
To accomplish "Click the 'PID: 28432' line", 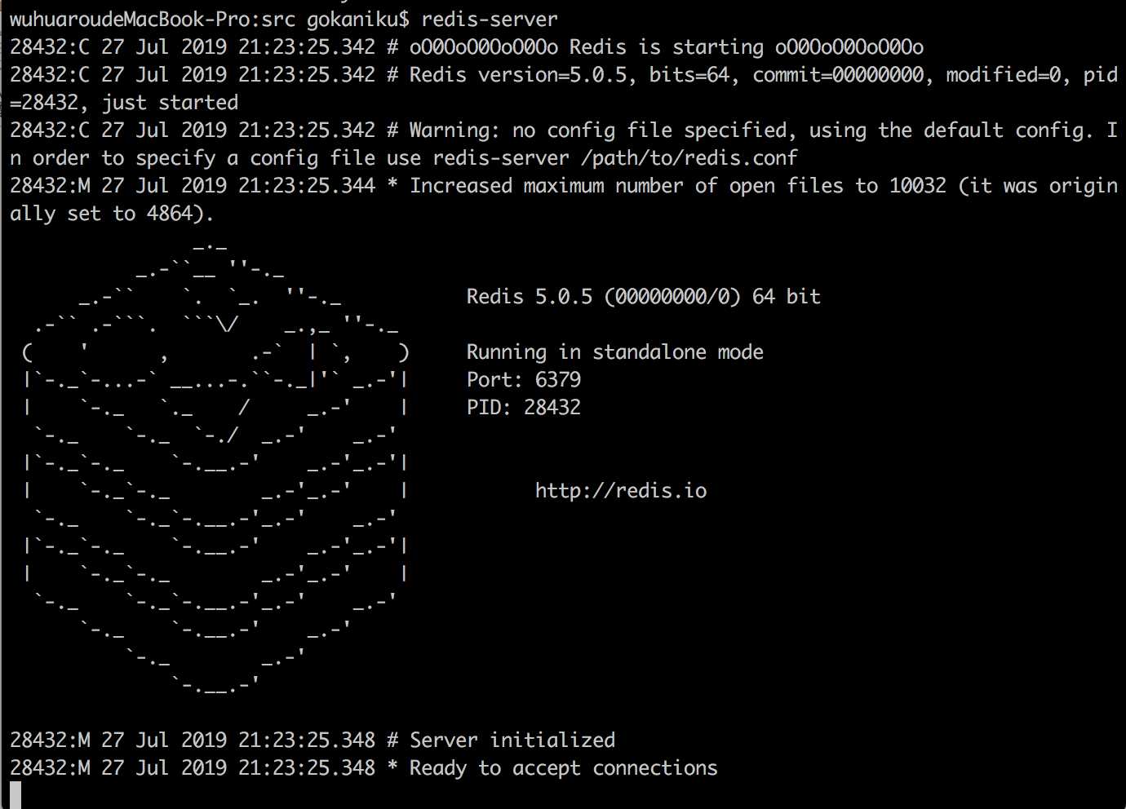I will tap(523, 407).
